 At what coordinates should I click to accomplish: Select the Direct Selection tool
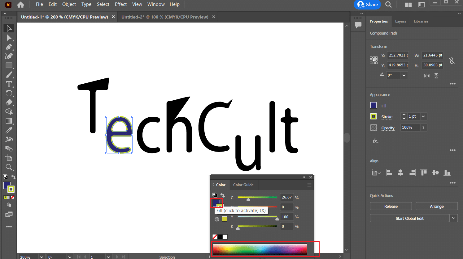click(9, 37)
